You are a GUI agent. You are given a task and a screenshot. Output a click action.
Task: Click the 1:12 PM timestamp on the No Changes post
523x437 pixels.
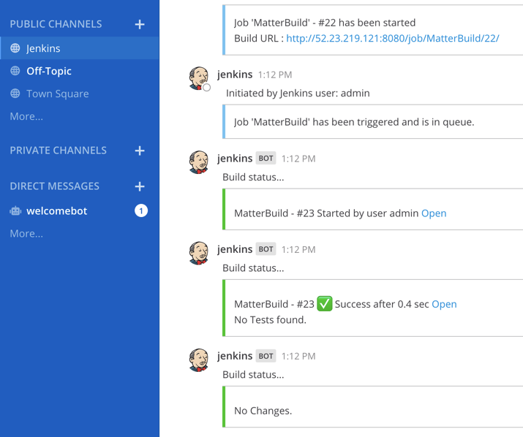[298, 357]
